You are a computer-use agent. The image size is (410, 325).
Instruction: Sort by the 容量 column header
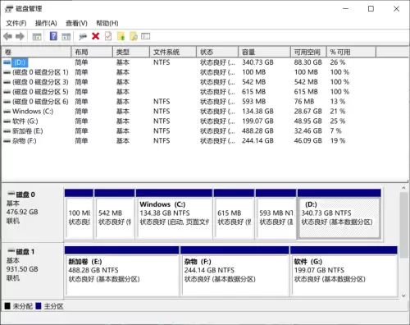[x=264, y=52]
